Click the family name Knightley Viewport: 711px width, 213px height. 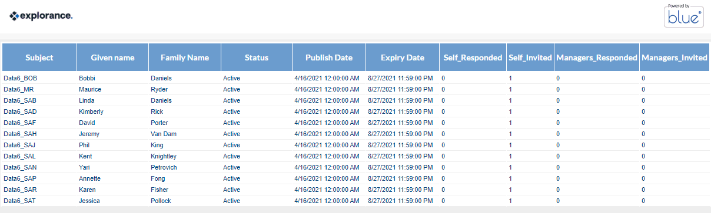164,156
